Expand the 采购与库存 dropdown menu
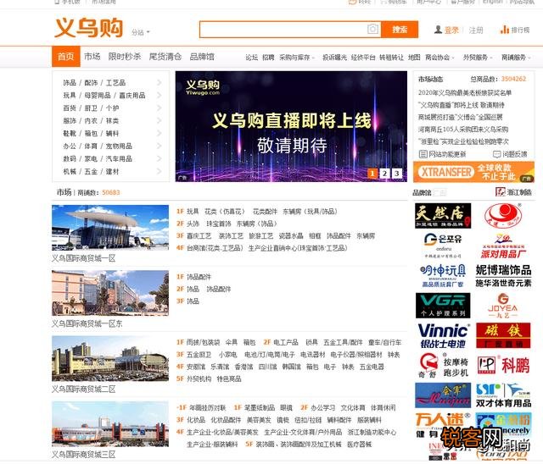Image resolution: width=543 pixels, height=464 pixels. (x=297, y=58)
